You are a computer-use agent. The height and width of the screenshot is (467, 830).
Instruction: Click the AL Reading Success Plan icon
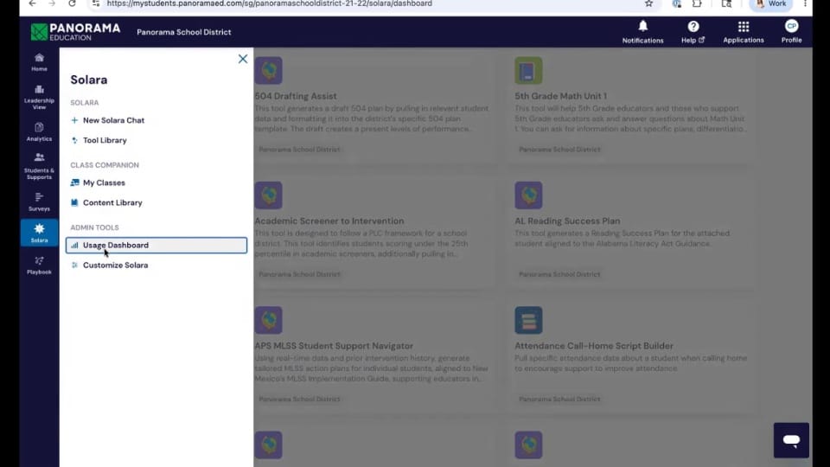coord(528,195)
